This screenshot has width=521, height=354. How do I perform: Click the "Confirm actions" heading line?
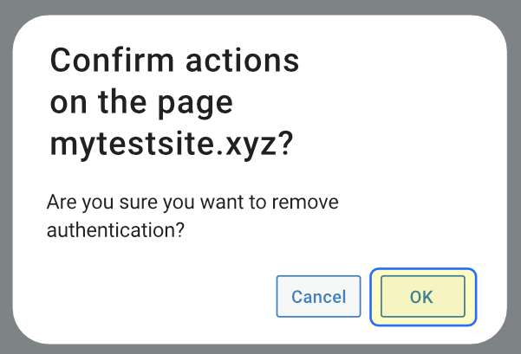pos(175,62)
